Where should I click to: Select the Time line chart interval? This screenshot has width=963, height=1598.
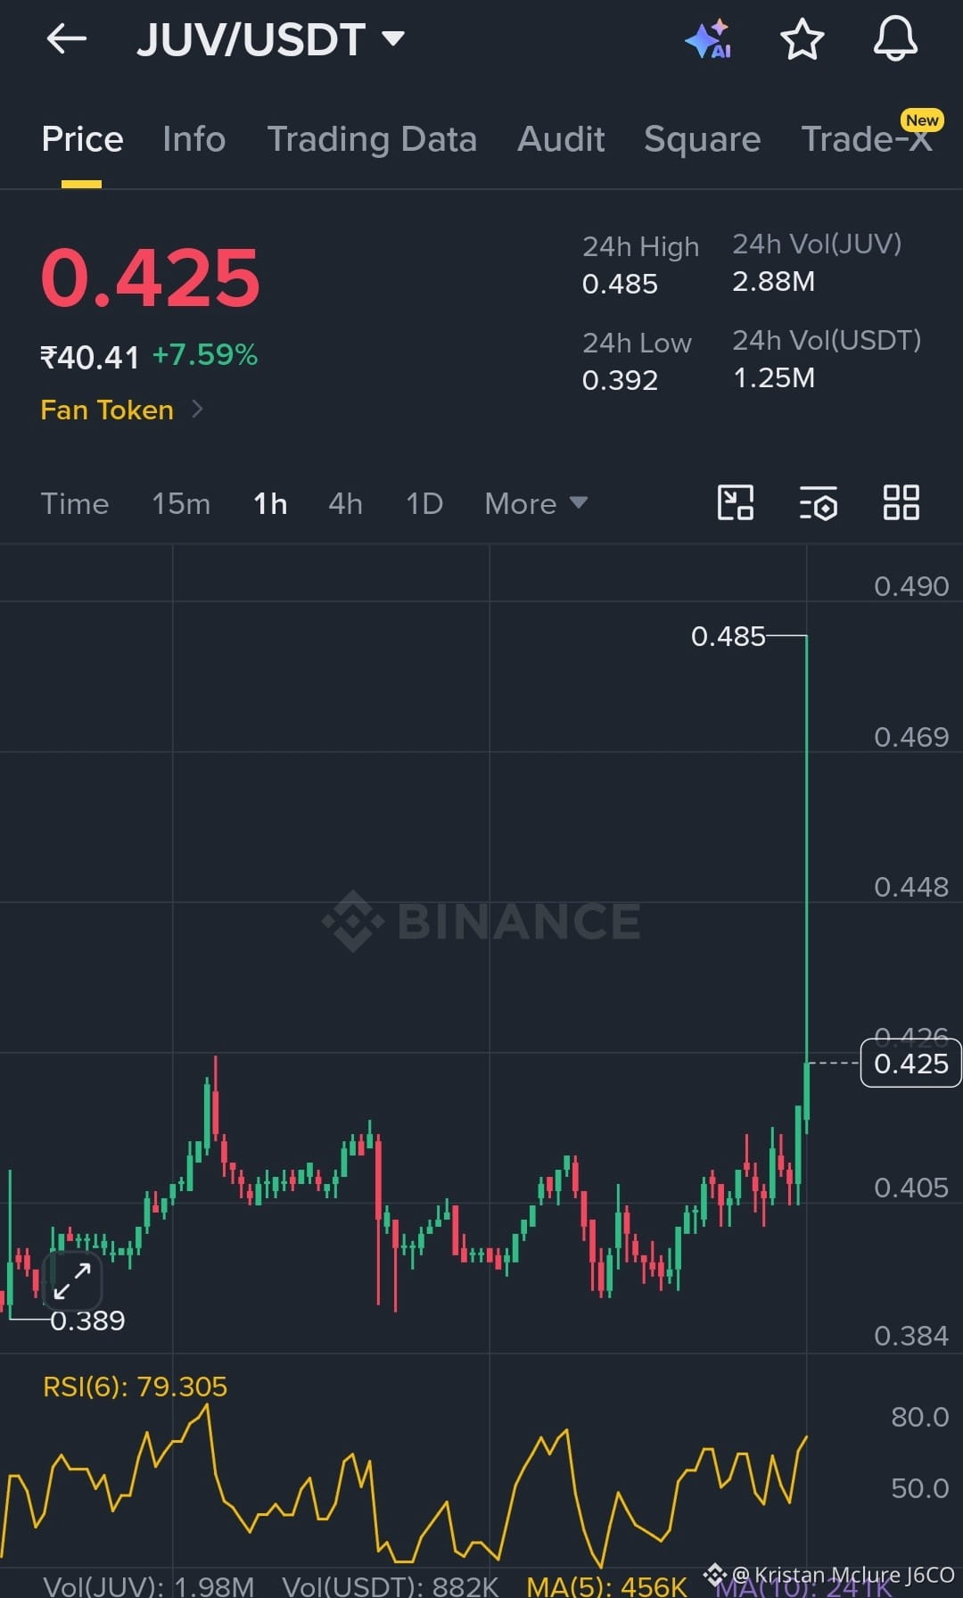point(75,503)
